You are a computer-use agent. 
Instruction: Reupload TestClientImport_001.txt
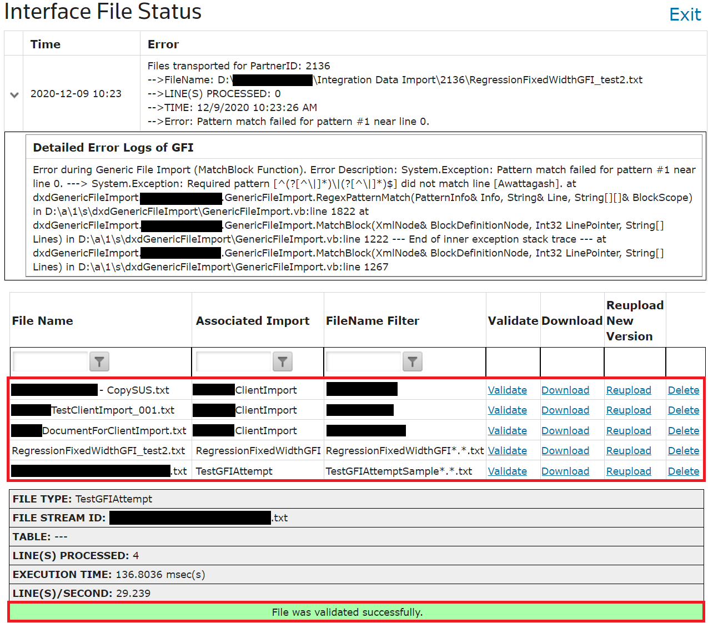point(629,410)
